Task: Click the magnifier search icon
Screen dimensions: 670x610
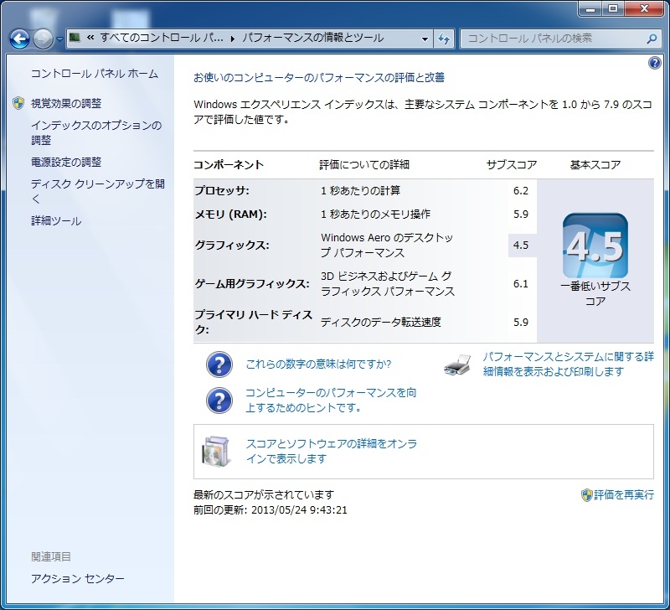Action: (x=652, y=39)
